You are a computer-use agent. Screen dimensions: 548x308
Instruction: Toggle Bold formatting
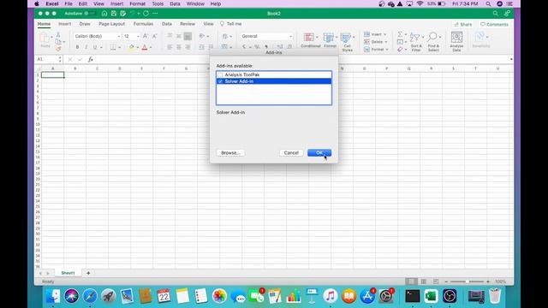pyautogui.click(x=77, y=47)
